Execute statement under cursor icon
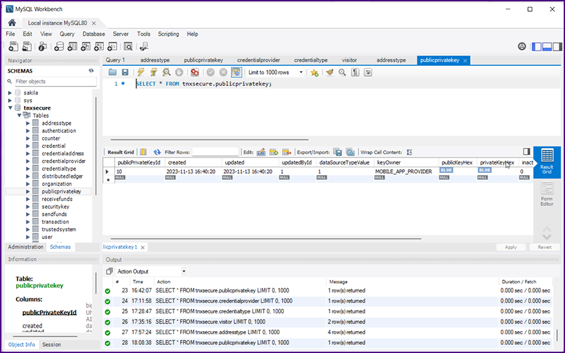 (x=154, y=72)
